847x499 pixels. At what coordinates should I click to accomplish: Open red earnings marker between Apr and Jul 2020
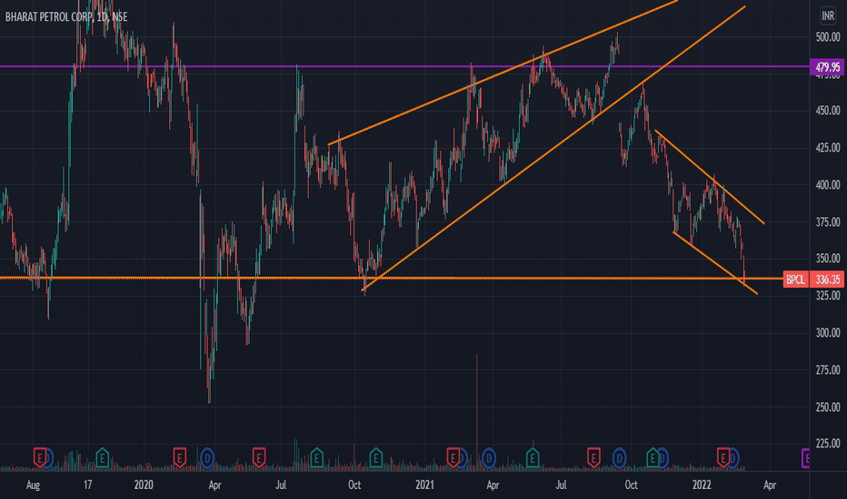(259, 458)
